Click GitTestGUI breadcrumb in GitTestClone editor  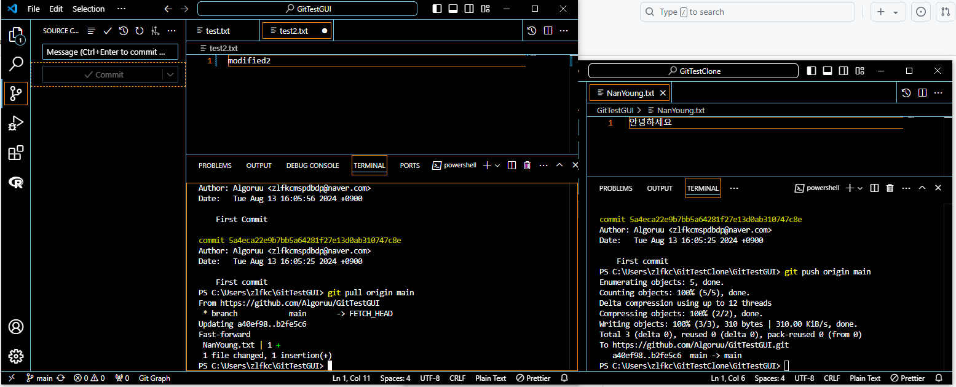click(x=615, y=111)
